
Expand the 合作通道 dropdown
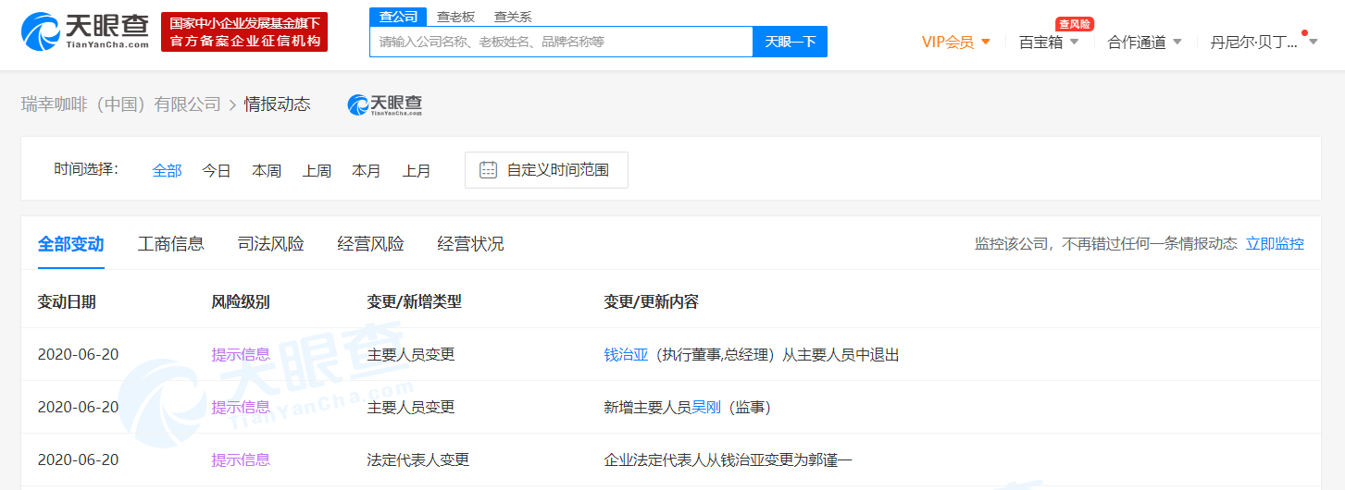pyautogui.click(x=1144, y=42)
